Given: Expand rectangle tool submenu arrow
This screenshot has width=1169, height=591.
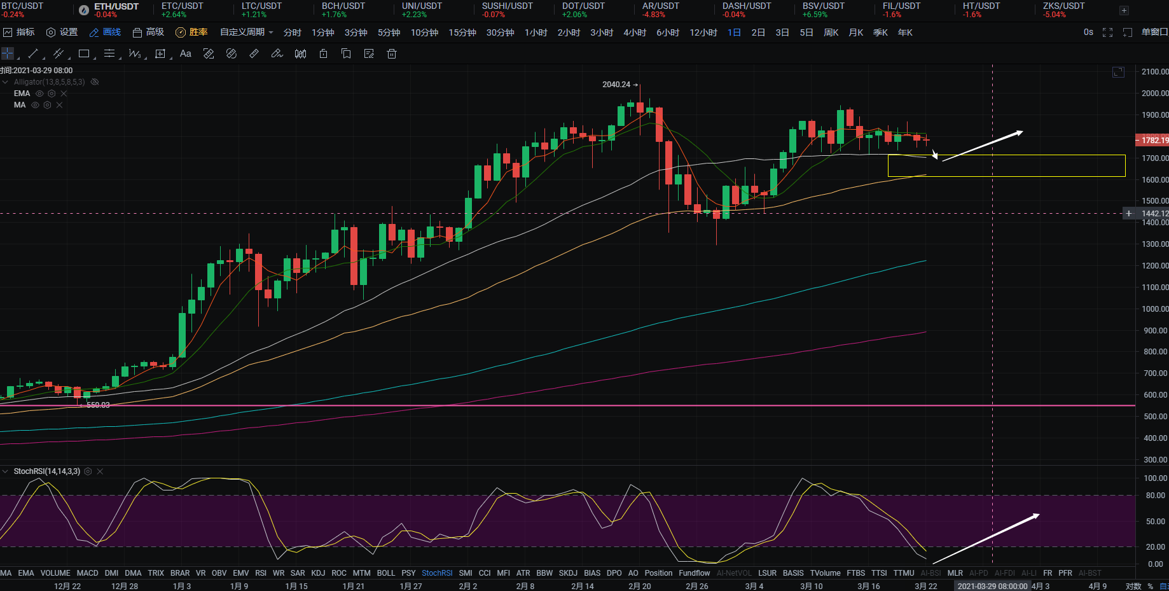Looking at the screenshot, I should coord(94,59).
